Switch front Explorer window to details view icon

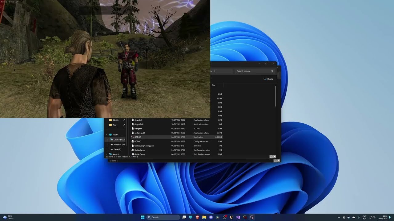271,157
